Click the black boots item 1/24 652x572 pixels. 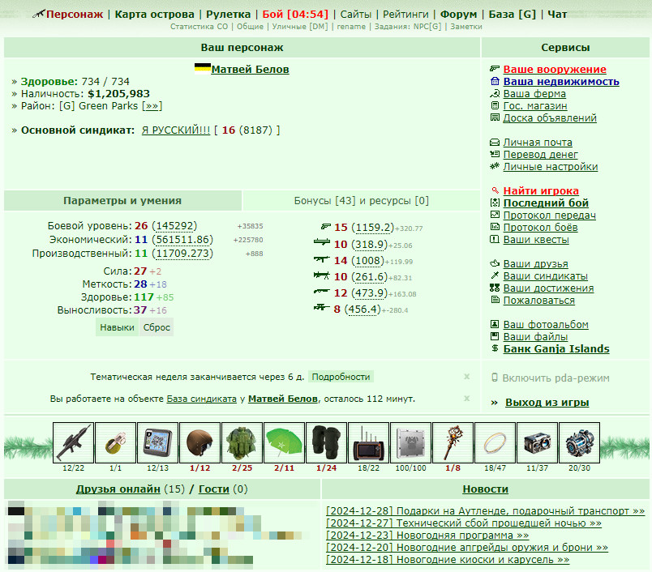pos(327,442)
